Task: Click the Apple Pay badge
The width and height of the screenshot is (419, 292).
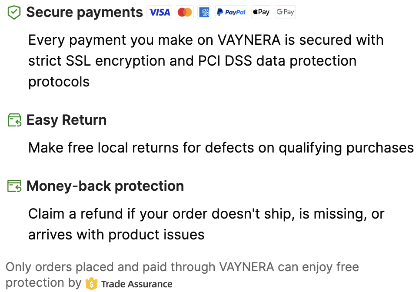Action: click(261, 12)
